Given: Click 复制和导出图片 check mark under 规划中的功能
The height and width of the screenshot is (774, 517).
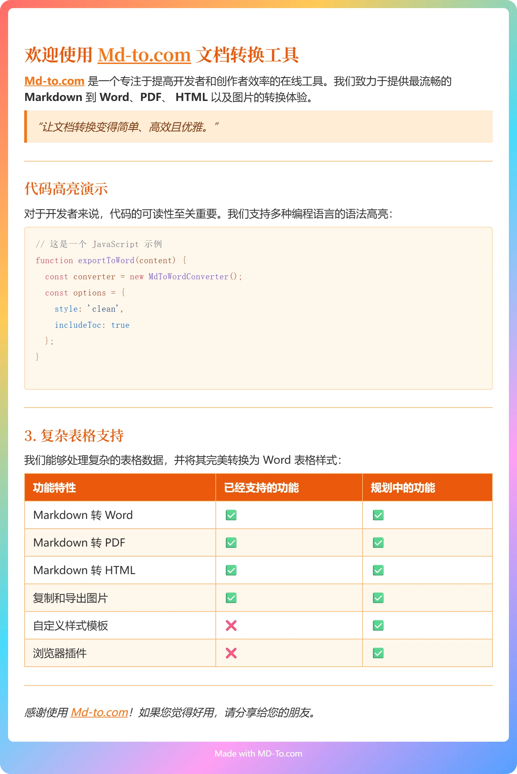Looking at the screenshot, I should (378, 598).
